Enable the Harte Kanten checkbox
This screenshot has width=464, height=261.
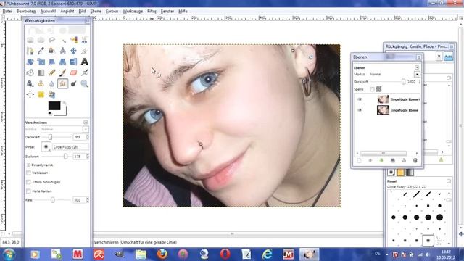28,191
